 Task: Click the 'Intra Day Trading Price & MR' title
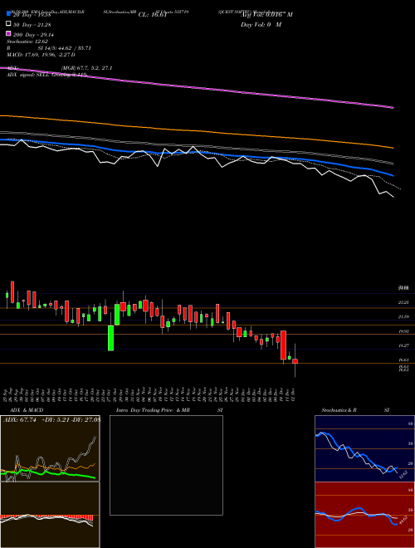pos(153,410)
